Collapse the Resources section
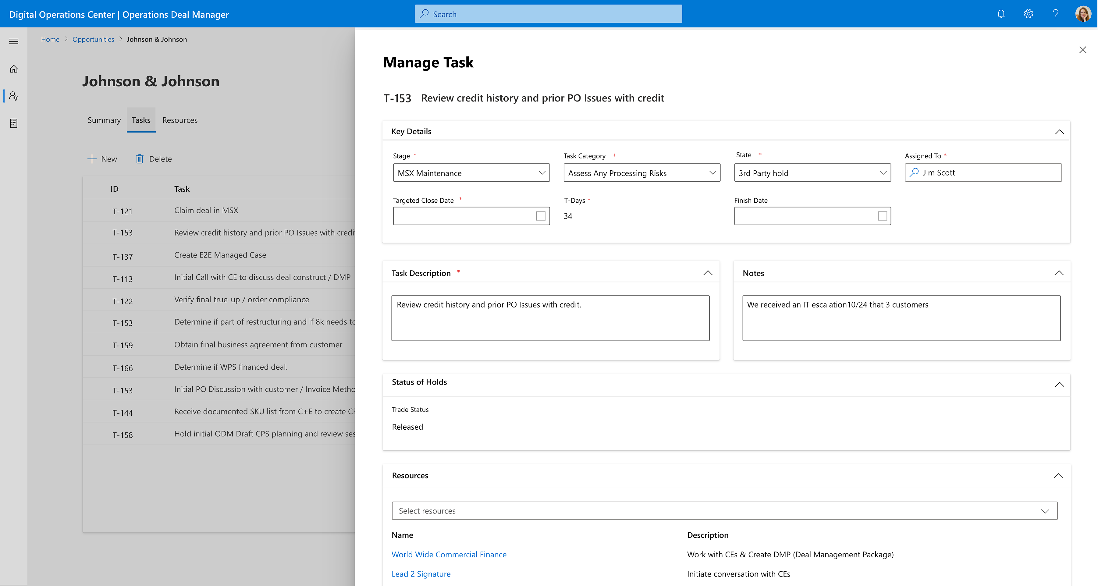The image size is (1098, 586). 1058,476
